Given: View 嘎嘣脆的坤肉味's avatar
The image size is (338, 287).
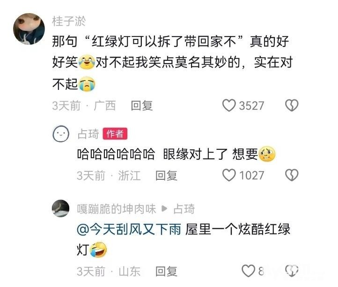Looking at the screenshot, I should click(x=61, y=208).
